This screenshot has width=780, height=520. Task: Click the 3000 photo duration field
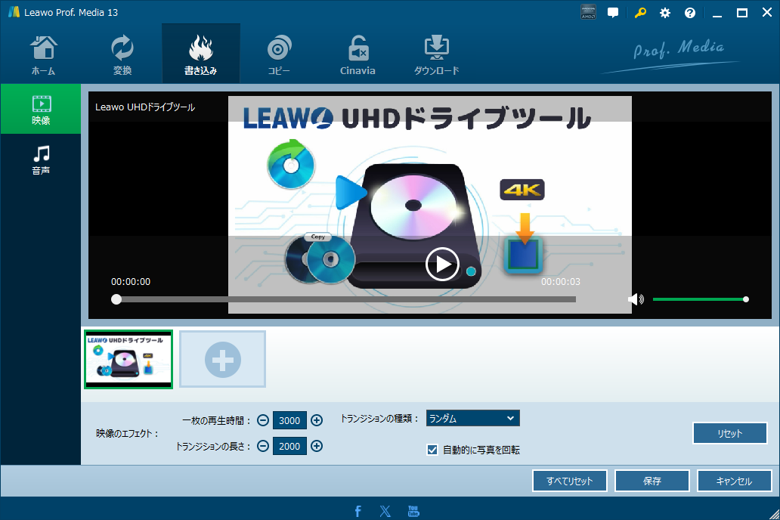(x=289, y=420)
